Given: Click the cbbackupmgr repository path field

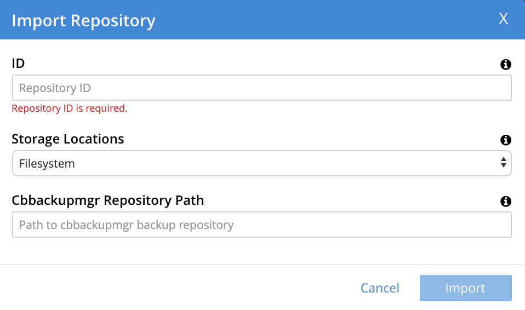Looking at the screenshot, I should pos(261,225).
